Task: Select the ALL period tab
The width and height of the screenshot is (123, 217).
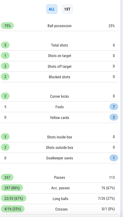Action: pyautogui.click(x=52, y=9)
